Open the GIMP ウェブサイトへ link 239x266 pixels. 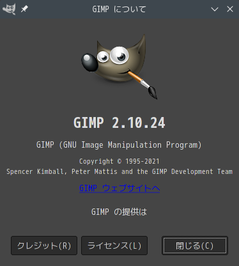pos(119,188)
